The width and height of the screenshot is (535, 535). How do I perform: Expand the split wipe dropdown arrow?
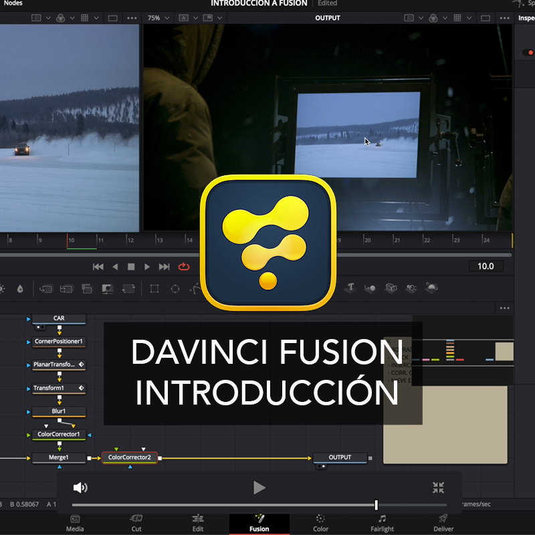[220, 18]
